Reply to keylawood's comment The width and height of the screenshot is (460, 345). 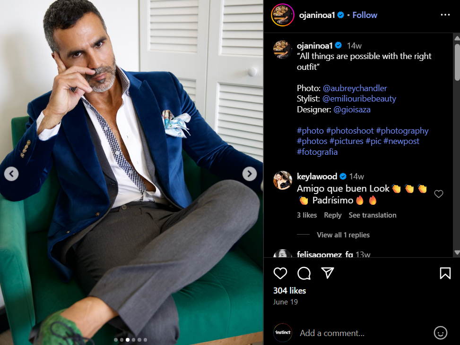point(332,215)
